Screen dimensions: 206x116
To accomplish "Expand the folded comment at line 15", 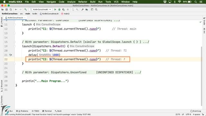I will click(14, 42).
